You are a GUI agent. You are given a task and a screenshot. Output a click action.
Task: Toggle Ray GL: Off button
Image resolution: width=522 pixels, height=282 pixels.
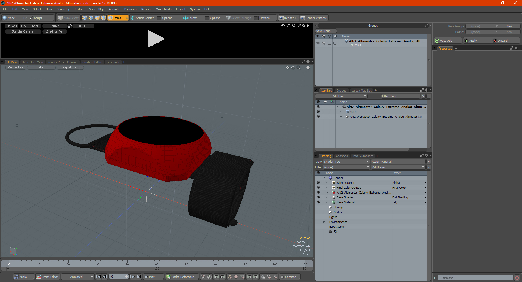[x=70, y=67]
